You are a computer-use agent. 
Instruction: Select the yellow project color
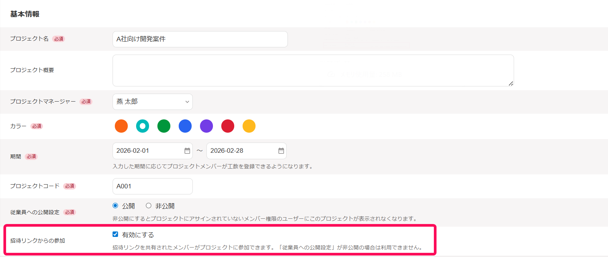tap(249, 126)
